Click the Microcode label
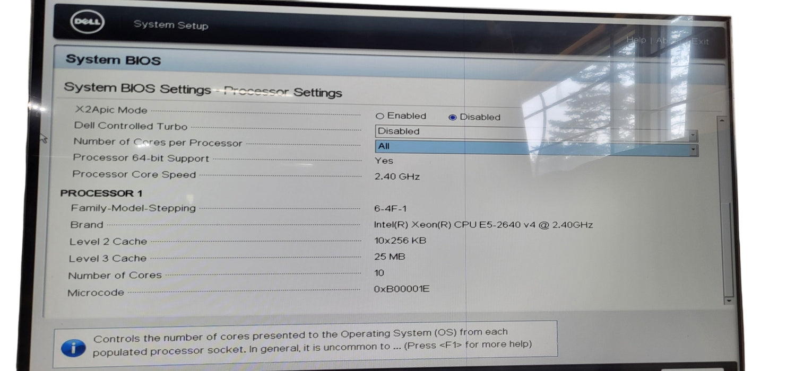804x371 pixels. click(96, 293)
